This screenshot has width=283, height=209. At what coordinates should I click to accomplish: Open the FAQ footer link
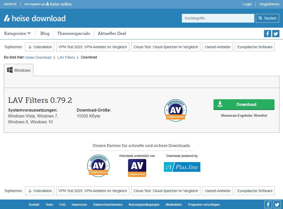click(62, 204)
